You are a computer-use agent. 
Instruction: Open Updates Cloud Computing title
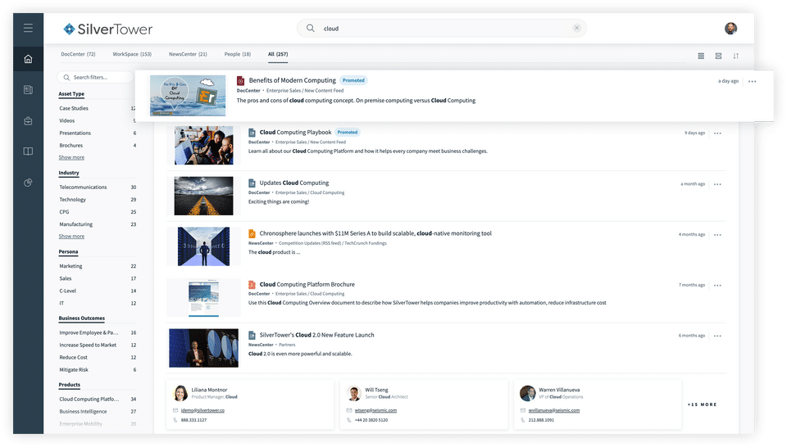tap(294, 183)
